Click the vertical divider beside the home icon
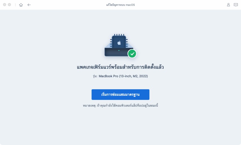This screenshot has width=241, height=145. pos(16,5)
